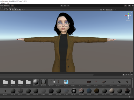134x100 pixels.
Task: Switch to the Asset Store tab
Action: tap(13, 8)
